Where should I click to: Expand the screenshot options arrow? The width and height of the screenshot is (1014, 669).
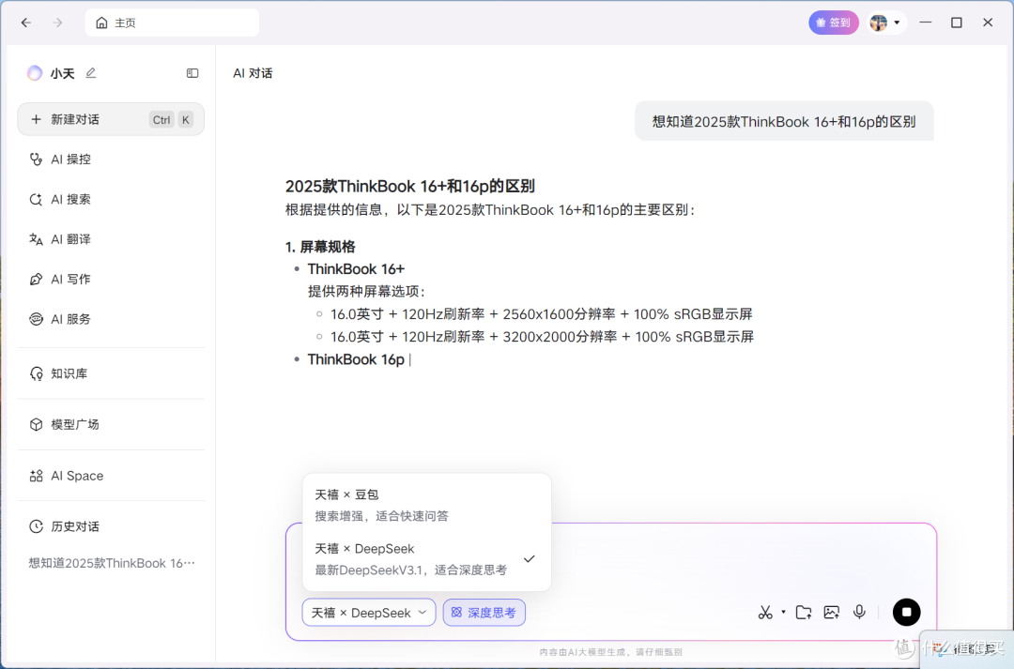click(x=783, y=612)
